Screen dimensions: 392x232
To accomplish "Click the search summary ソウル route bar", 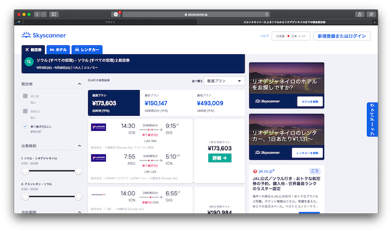I will 133,64.
